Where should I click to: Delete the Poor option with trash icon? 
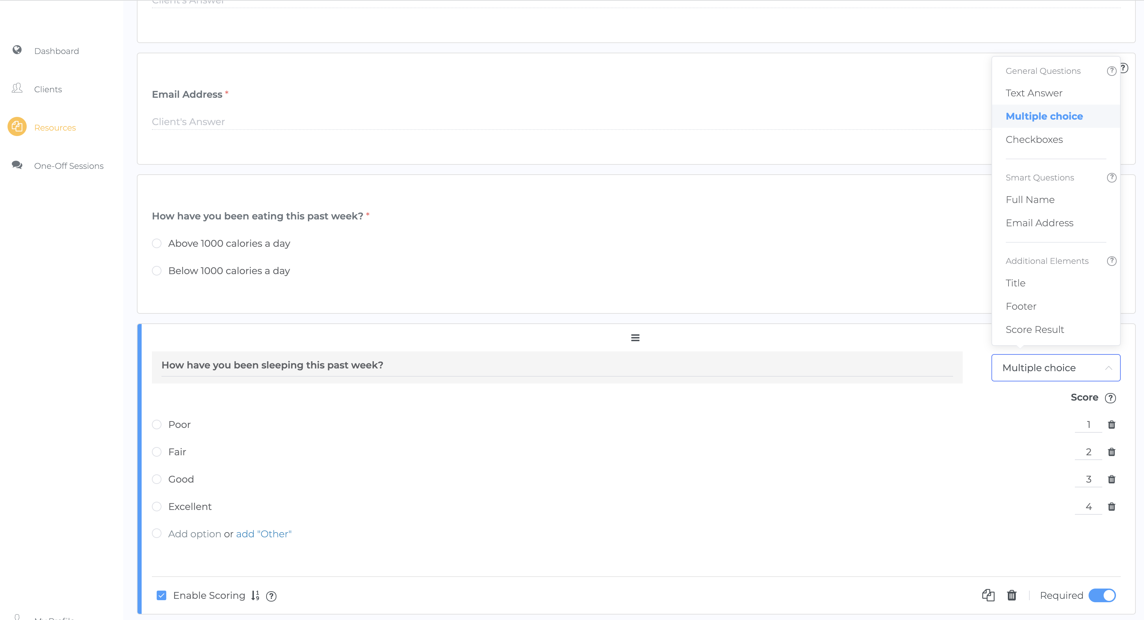point(1111,425)
